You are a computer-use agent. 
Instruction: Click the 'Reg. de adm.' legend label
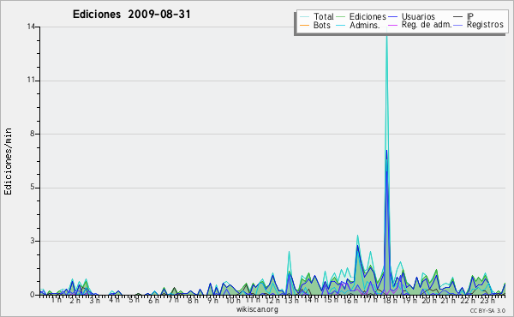point(427,25)
